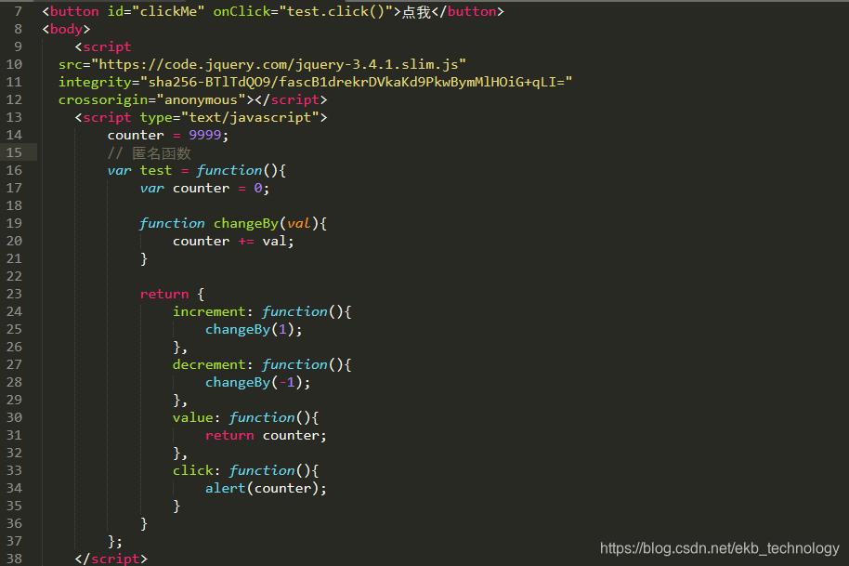The width and height of the screenshot is (849, 566).
Task: Click line number 18 in the gutter
Action: pos(14,205)
